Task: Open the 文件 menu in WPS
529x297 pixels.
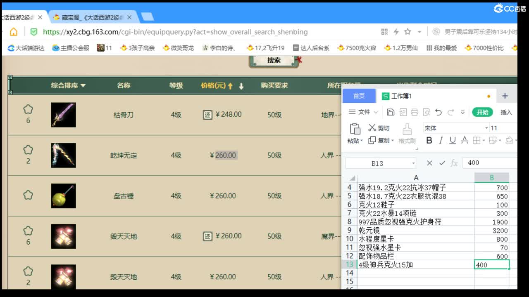Action: 364,112
